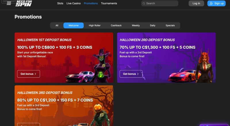Viewport: 230px width, 126px height.
Task: Click the search magnifier icon
Action: click(x=144, y=3)
